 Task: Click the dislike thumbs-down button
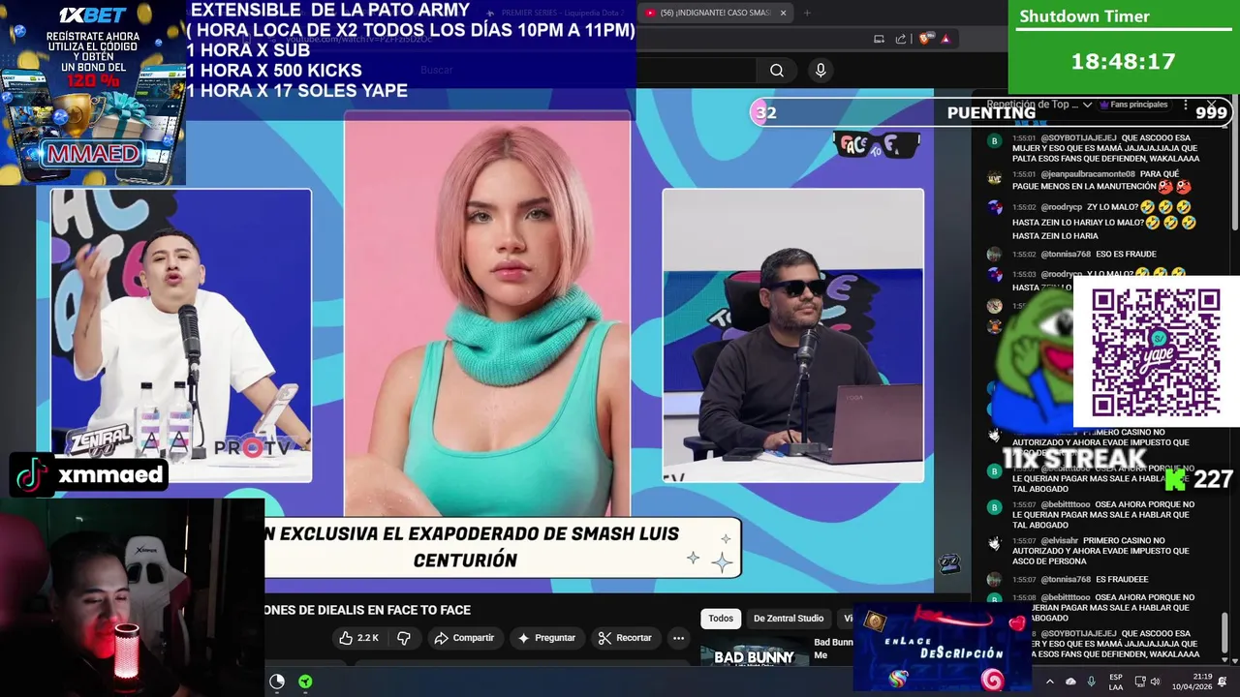point(404,638)
